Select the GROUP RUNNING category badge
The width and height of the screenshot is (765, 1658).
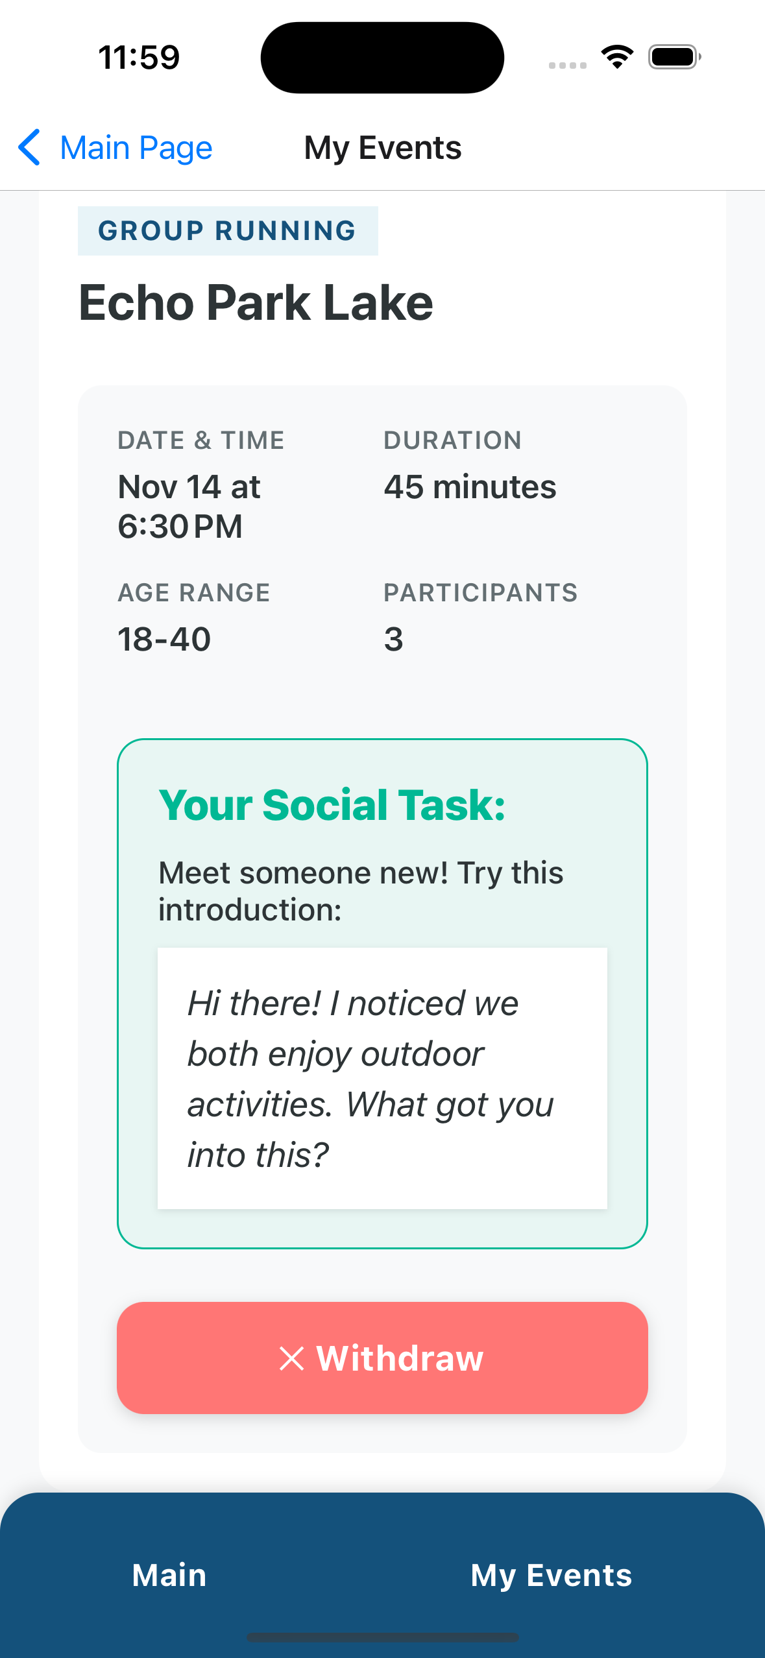pos(228,231)
